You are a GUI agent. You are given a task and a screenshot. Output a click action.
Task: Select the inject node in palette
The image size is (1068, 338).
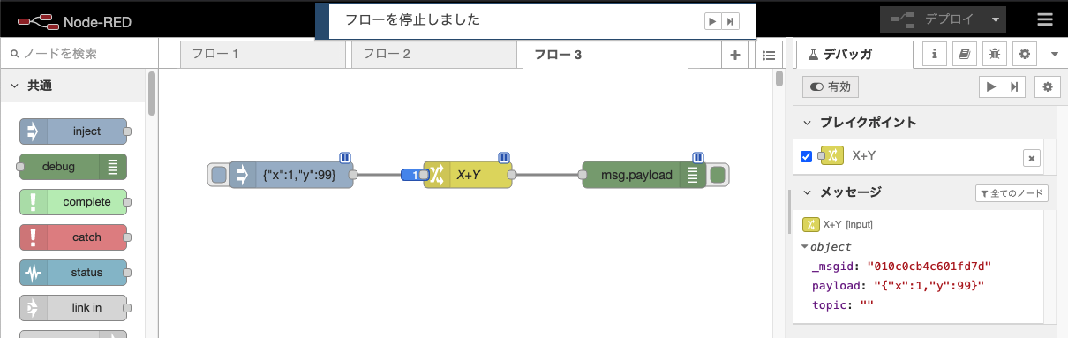tap(73, 131)
